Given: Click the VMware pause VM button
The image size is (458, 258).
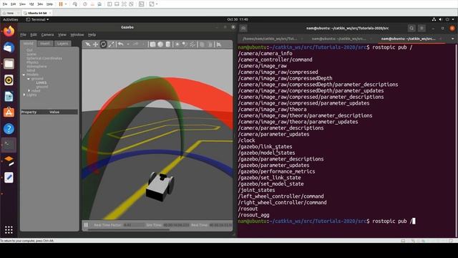Looking at the screenshot, I should tap(61, 4).
